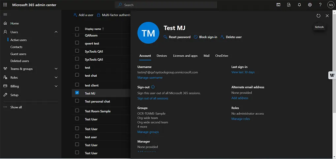Viewport: 336px width, 159px height.
Task: Toggle the hamburger navigation menu
Action: point(5,14)
